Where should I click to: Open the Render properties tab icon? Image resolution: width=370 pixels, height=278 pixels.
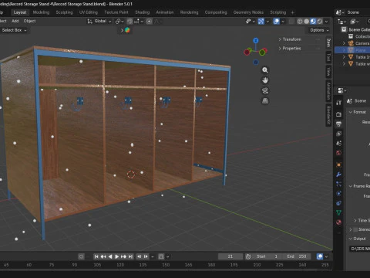click(338, 114)
